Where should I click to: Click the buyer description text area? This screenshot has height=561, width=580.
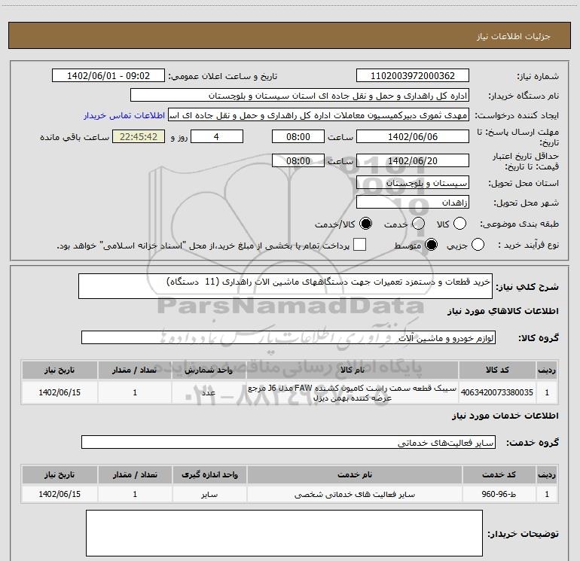pyautogui.click(x=284, y=533)
